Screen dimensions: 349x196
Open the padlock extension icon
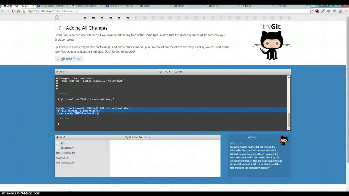[x=317, y=11]
